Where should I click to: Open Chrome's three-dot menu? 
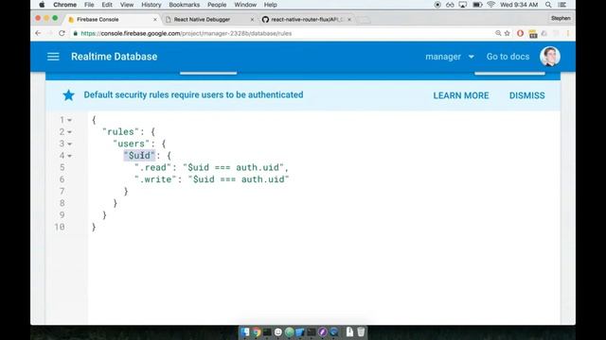coord(568,34)
